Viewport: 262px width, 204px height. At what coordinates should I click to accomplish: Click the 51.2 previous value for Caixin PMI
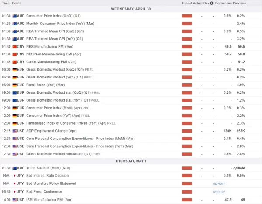(241, 62)
